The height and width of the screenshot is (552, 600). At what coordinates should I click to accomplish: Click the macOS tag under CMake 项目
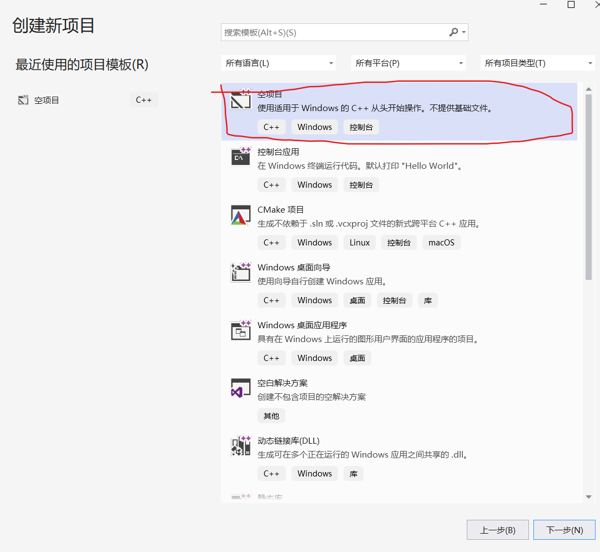point(442,243)
